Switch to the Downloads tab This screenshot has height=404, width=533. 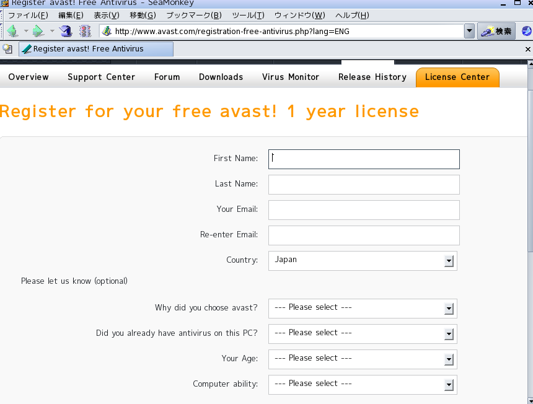click(x=221, y=77)
